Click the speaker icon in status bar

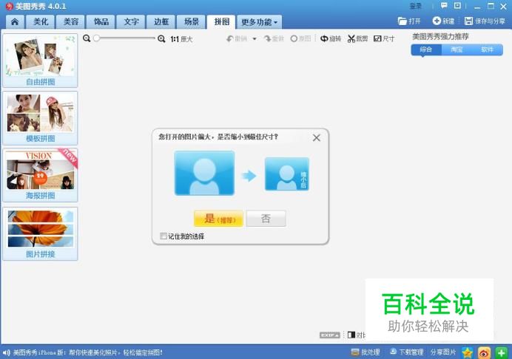(6, 352)
